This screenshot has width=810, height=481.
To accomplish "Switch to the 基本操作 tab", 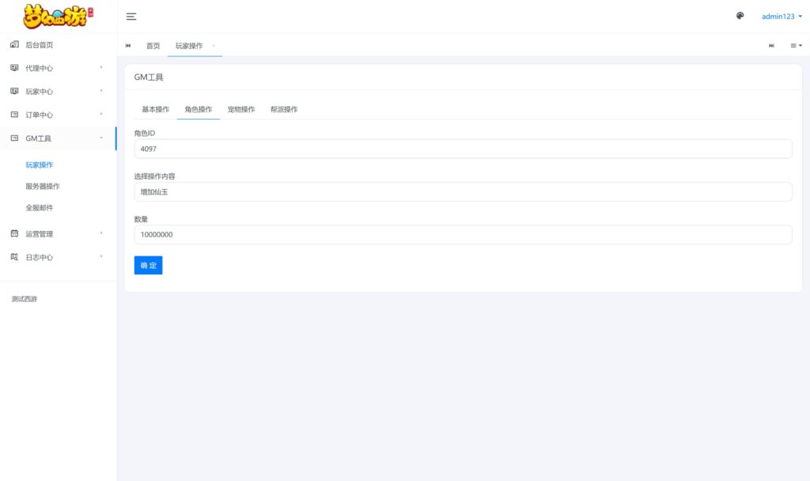I will (155, 109).
